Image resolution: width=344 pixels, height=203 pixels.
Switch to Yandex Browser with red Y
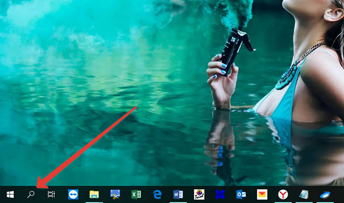tap(283, 194)
